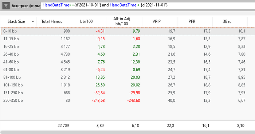Select the 41-60 bb row
This screenshot has width=255, height=134.
tap(127, 62)
